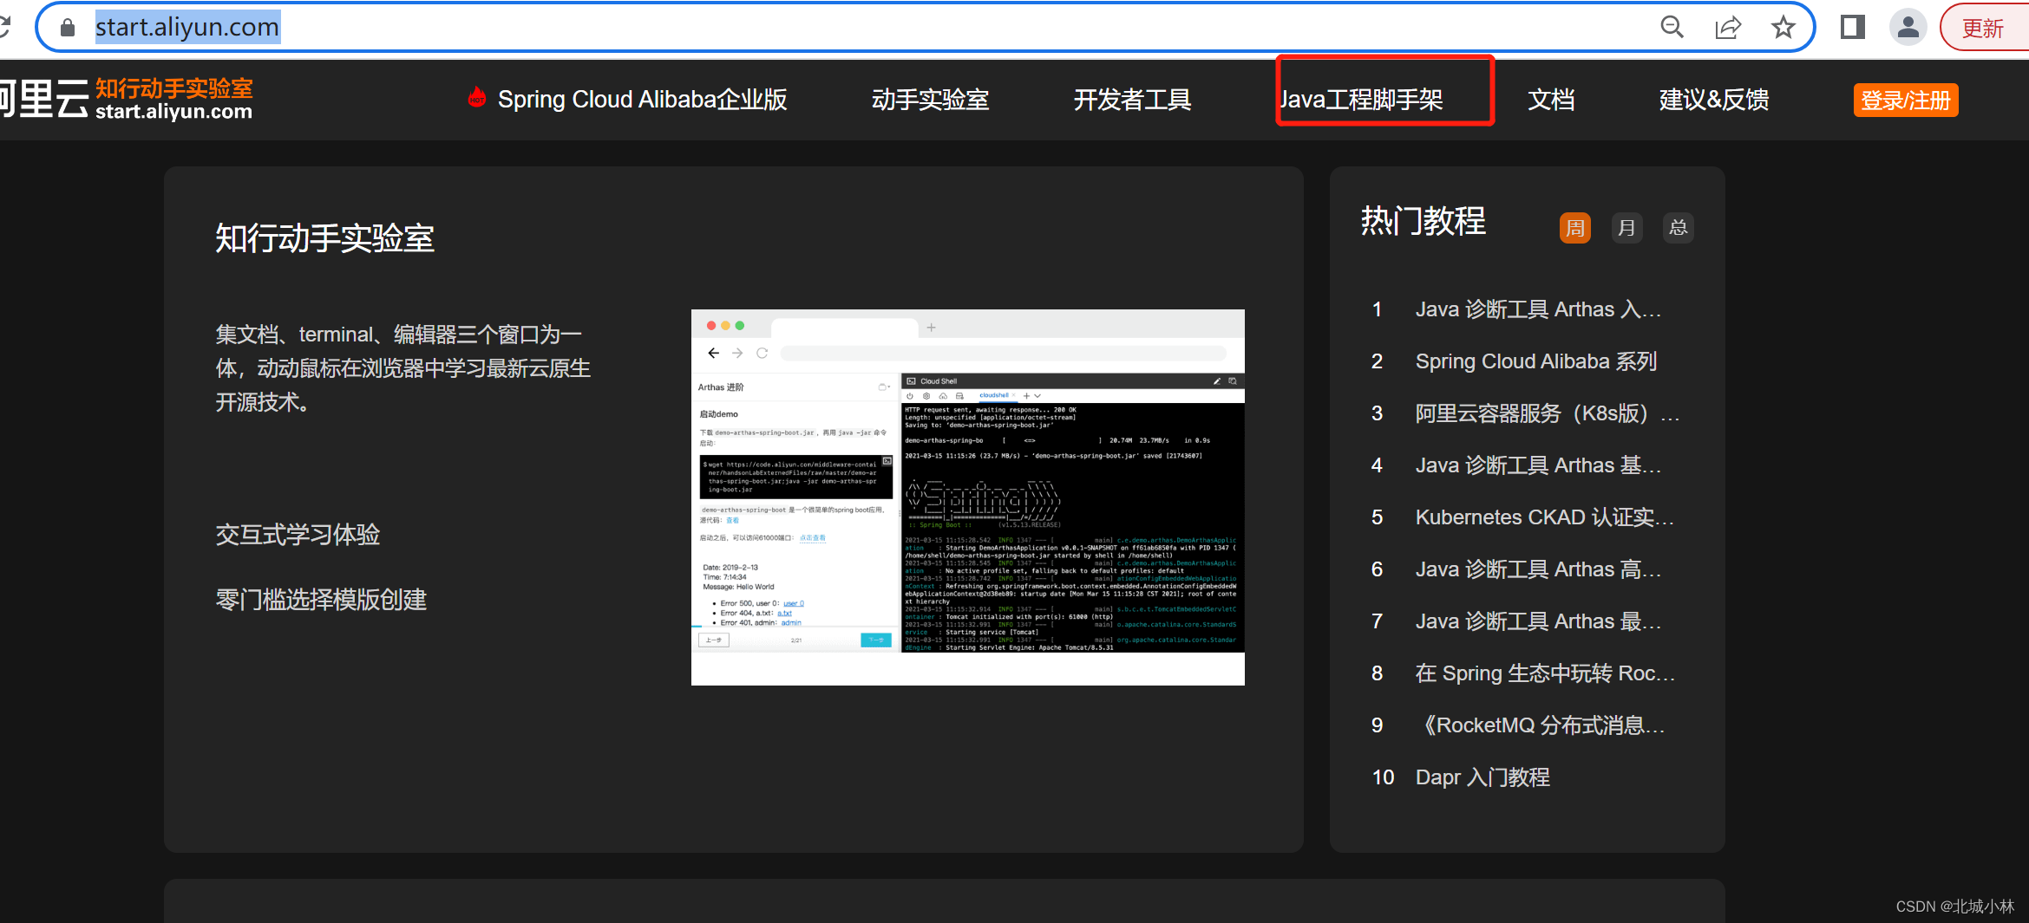This screenshot has height=923, width=2029.
Task: Open Dapr 入门教程 tutorial
Action: pos(1482,777)
